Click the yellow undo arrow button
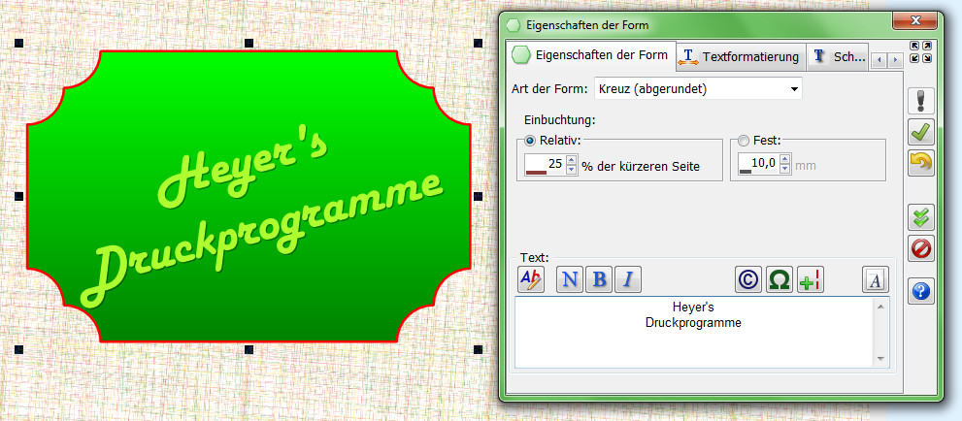 920,163
